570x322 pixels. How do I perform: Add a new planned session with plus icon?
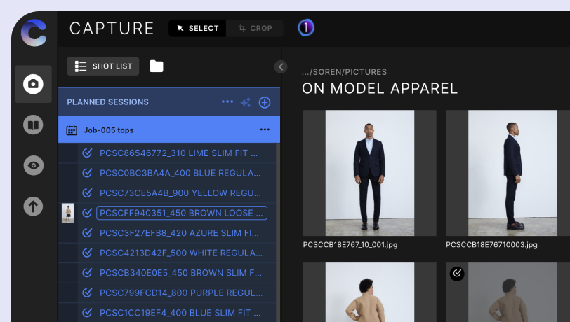pyautogui.click(x=265, y=102)
